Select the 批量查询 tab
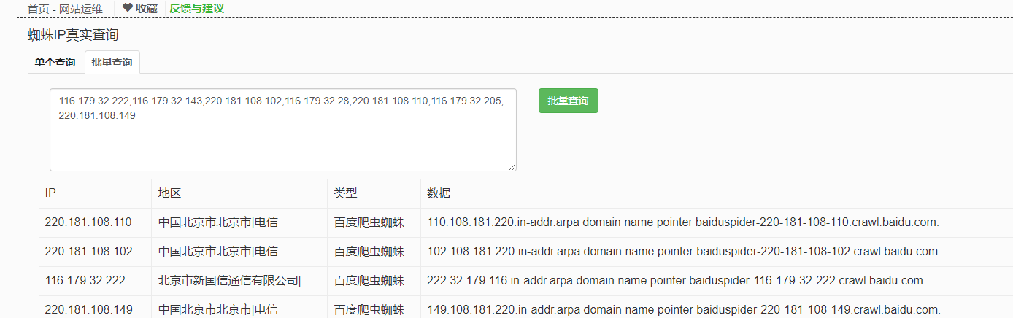This screenshot has height=318, width=1013. pyautogui.click(x=112, y=62)
